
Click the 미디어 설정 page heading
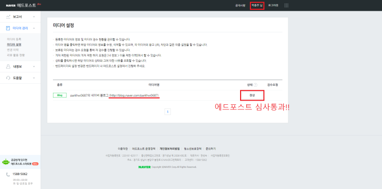(63, 25)
